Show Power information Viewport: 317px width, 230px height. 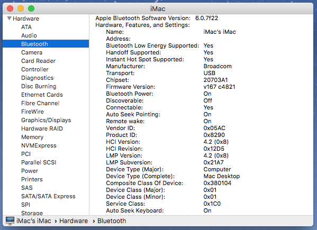point(30,171)
